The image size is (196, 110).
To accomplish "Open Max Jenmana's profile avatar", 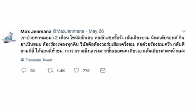I will [x=9, y=37].
